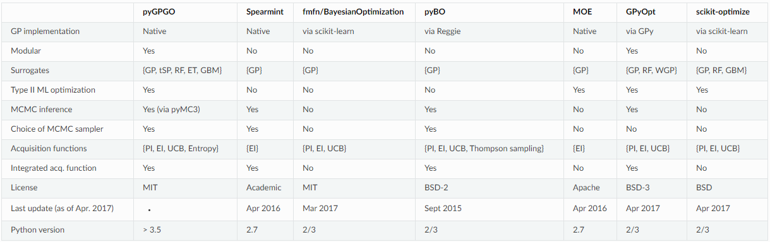Click the '{GP, tSP, RF, ET, GBM}' cell
The image size is (770, 242).
point(182,71)
